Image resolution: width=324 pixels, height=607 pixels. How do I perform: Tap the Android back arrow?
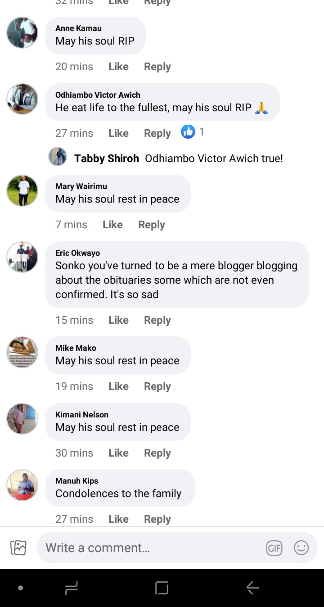point(252,588)
